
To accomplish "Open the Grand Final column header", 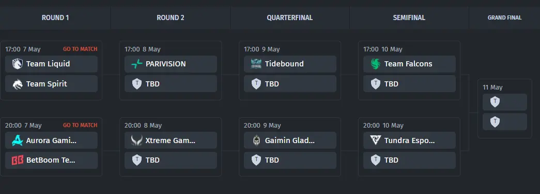I will 504,17.
